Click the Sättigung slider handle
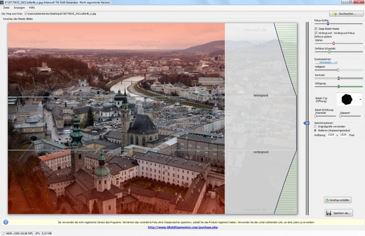Viewport: 365px width, 236px height. point(338,87)
